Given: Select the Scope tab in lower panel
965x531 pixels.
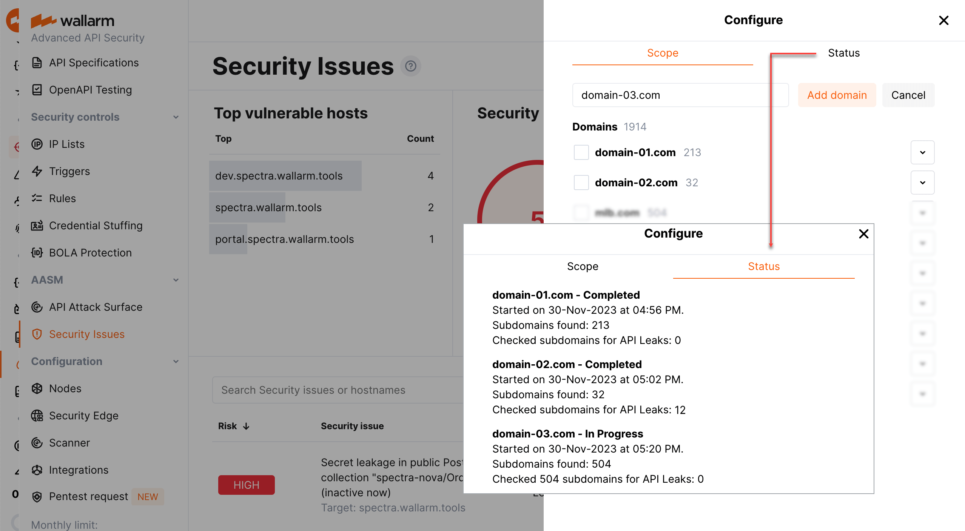Looking at the screenshot, I should [583, 266].
